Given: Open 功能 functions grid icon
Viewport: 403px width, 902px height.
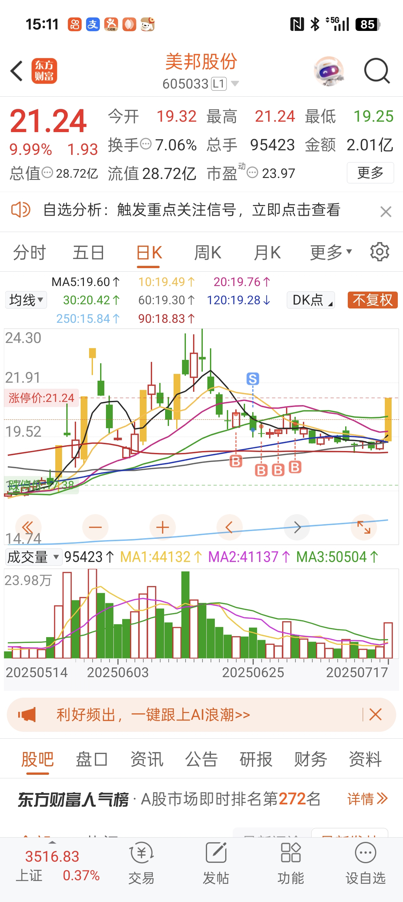Looking at the screenshot, I should (x=291, y=863).
